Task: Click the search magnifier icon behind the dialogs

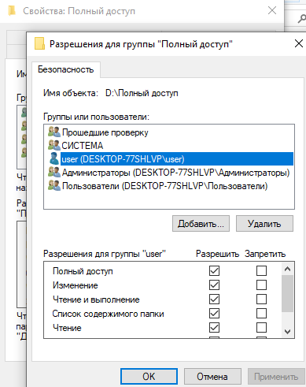Action: (301, 19)
